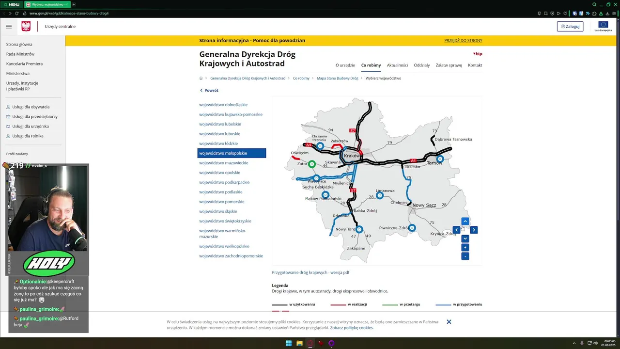Click the search tabs magnifier icon
This screenshot has width=620, height=349.
[594, 4]
